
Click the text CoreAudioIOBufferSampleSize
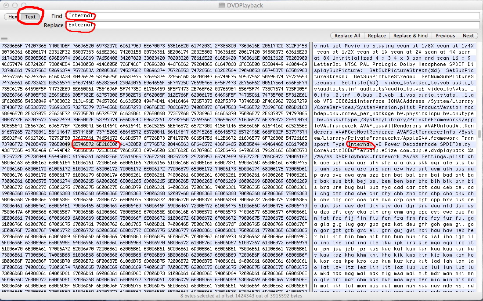click(356, 150)
